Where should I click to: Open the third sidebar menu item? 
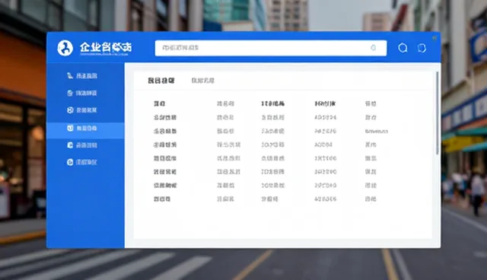82,110
